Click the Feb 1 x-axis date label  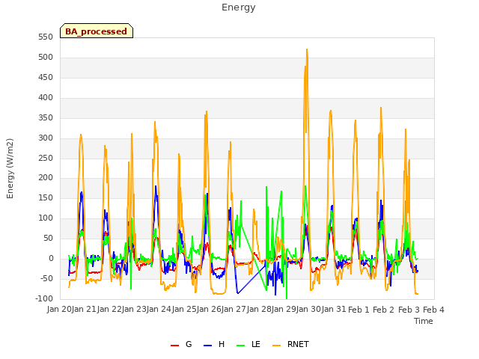point(359,310)
